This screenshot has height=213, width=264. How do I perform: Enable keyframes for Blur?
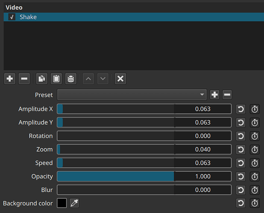tap(255, 190)
